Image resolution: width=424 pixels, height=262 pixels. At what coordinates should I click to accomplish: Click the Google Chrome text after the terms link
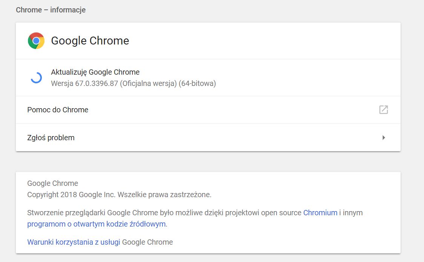(147, 242)
